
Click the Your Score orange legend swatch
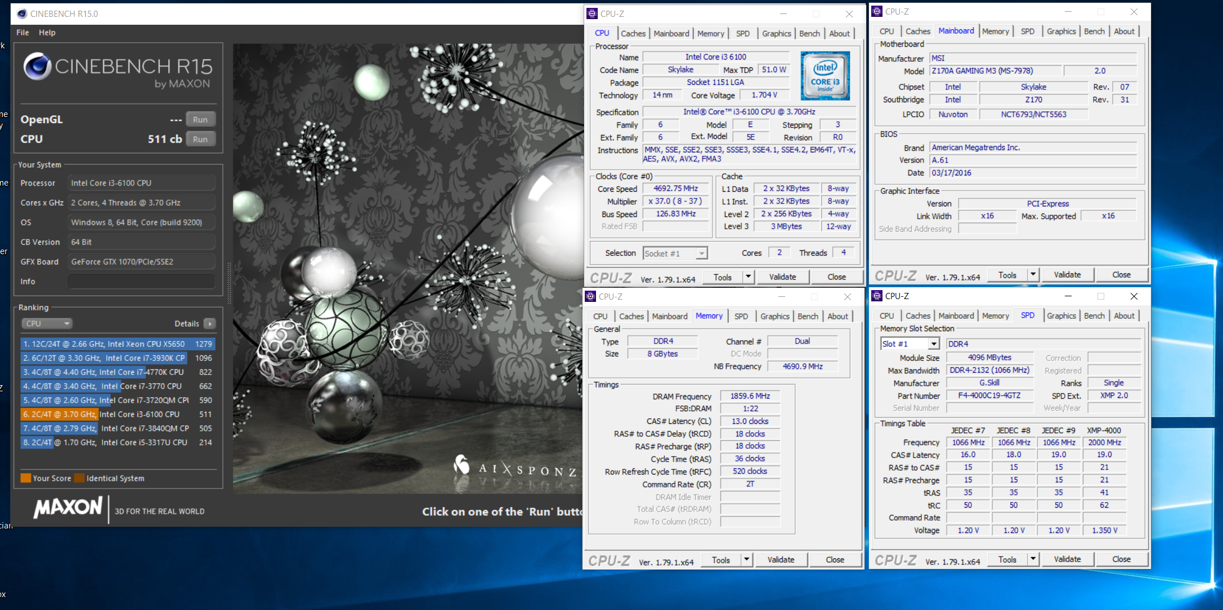tap(25, 478)
